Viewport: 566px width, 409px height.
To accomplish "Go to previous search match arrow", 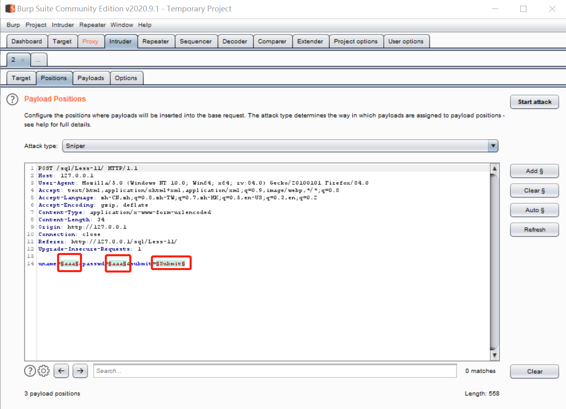I will pyautogui.click(x=61, y=371).
